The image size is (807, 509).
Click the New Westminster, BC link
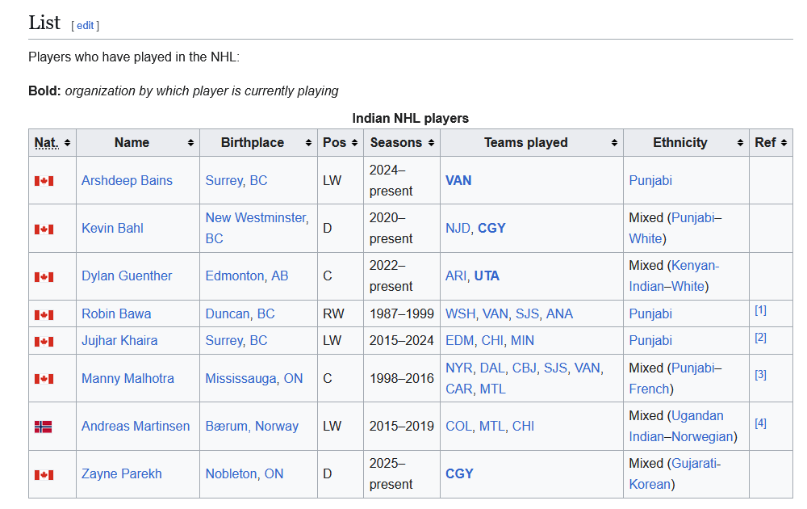[257, 228]
